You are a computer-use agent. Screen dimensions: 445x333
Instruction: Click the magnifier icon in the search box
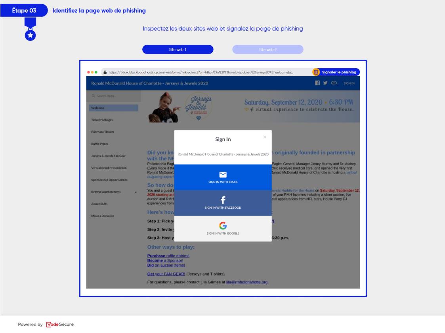pos(93,96)
